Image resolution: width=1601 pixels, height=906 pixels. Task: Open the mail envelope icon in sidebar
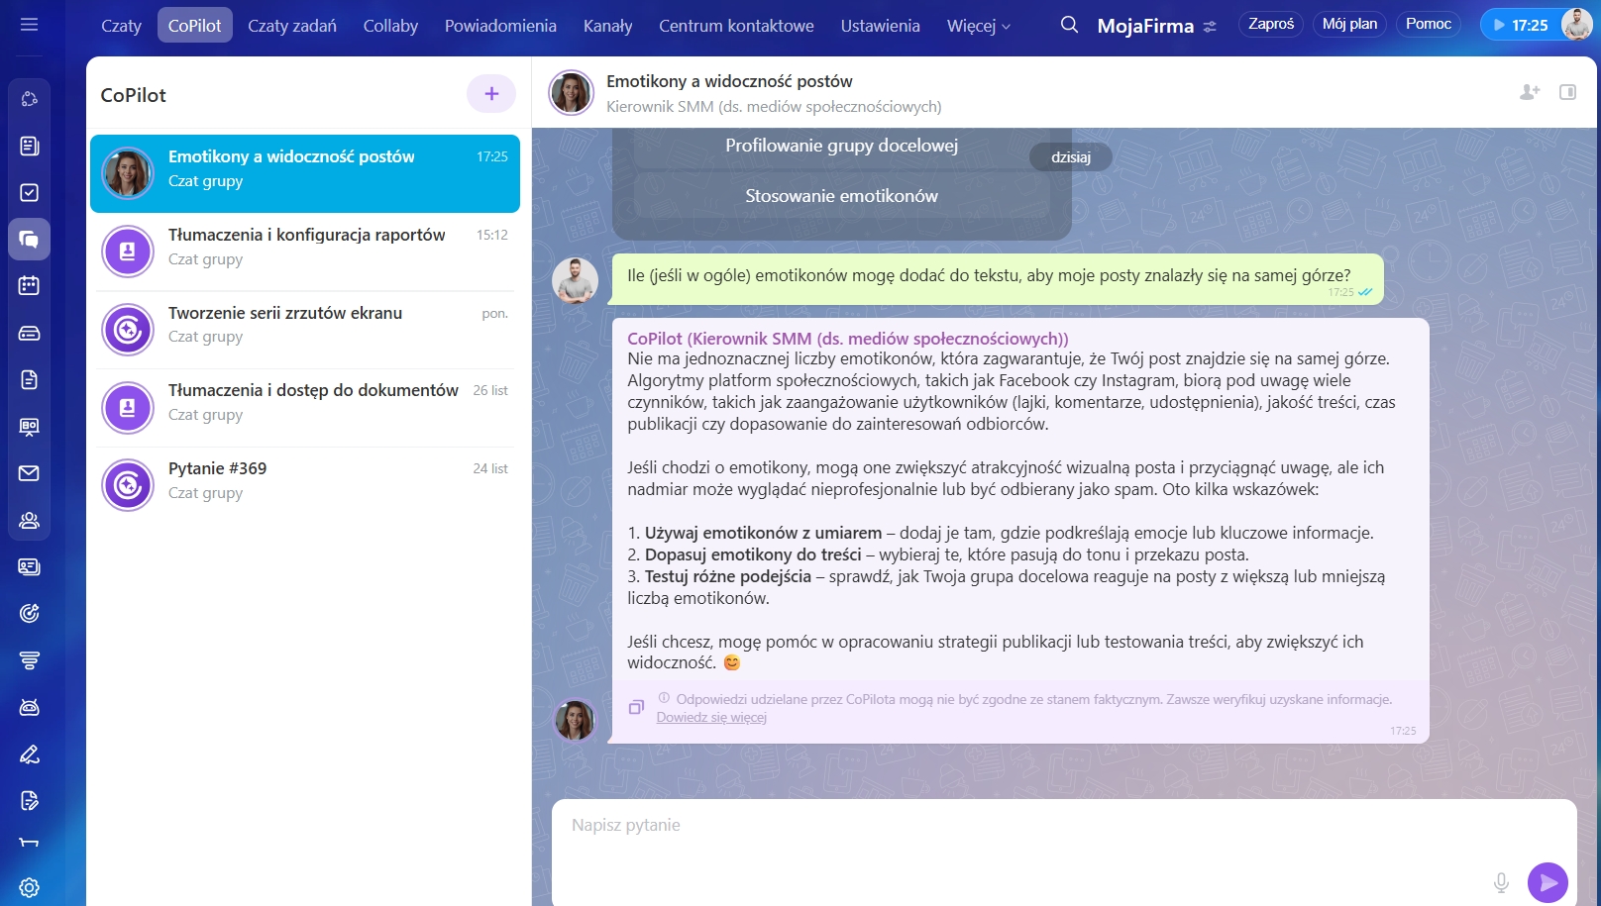coord(29,473)
